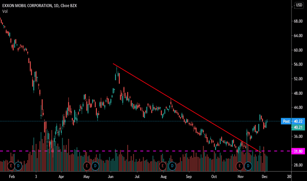Click the May date axis label
Screen dimensions: 307x181
[x=86, y=176]
